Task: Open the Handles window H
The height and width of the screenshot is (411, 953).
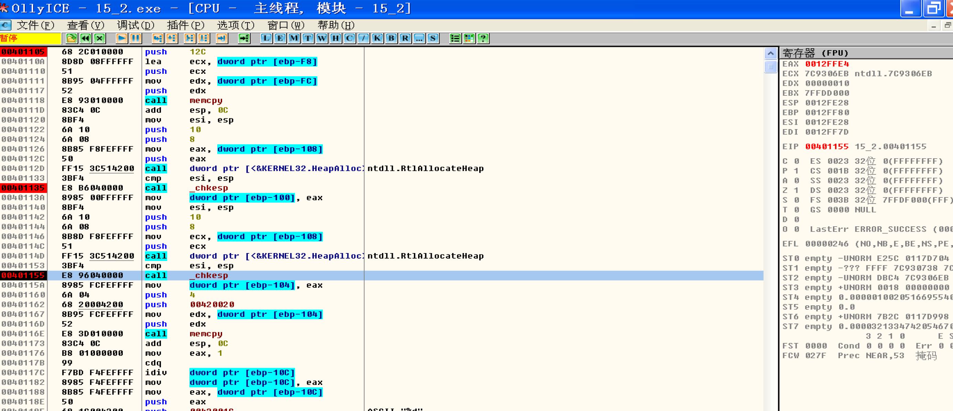Action: tap(336, 38)
